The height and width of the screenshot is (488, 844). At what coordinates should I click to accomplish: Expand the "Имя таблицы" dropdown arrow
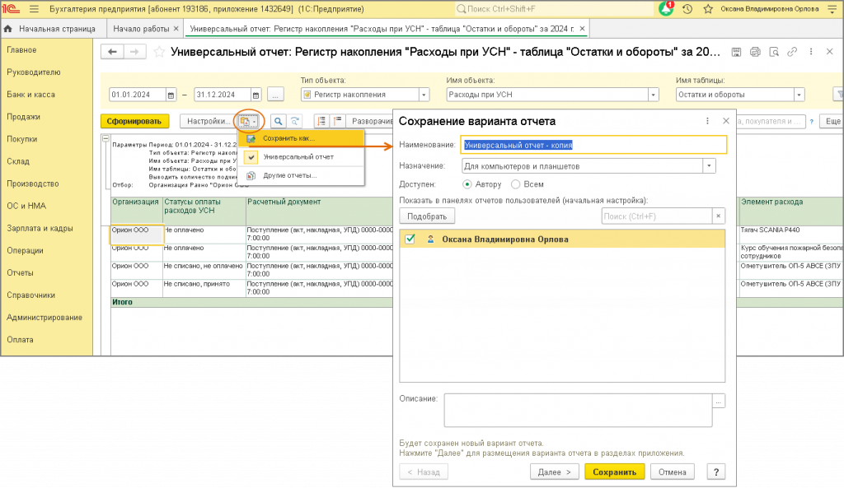pos(799,95)
